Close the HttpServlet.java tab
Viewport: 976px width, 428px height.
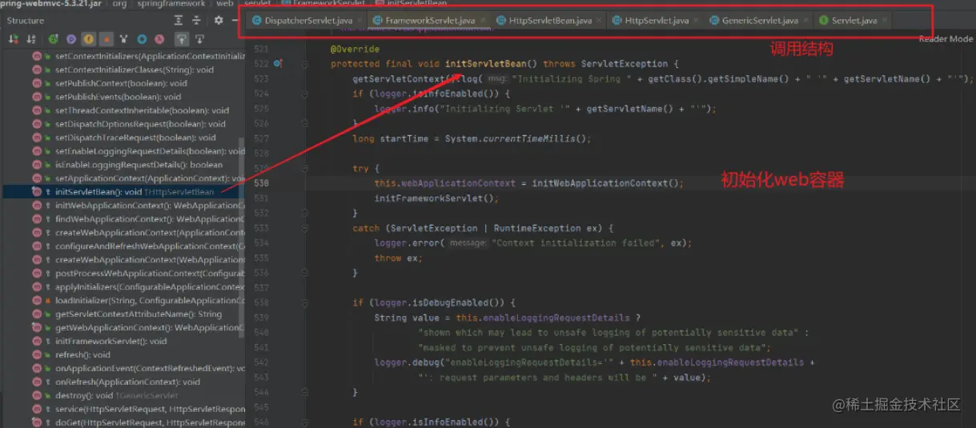click(694, 20)
